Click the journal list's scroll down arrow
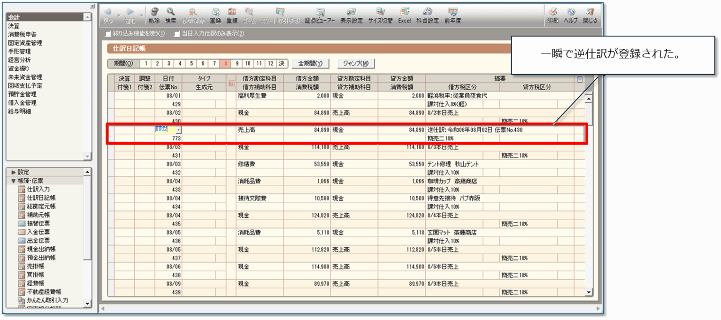Viewport: 721px width, 320px height. tap(589, 292)
